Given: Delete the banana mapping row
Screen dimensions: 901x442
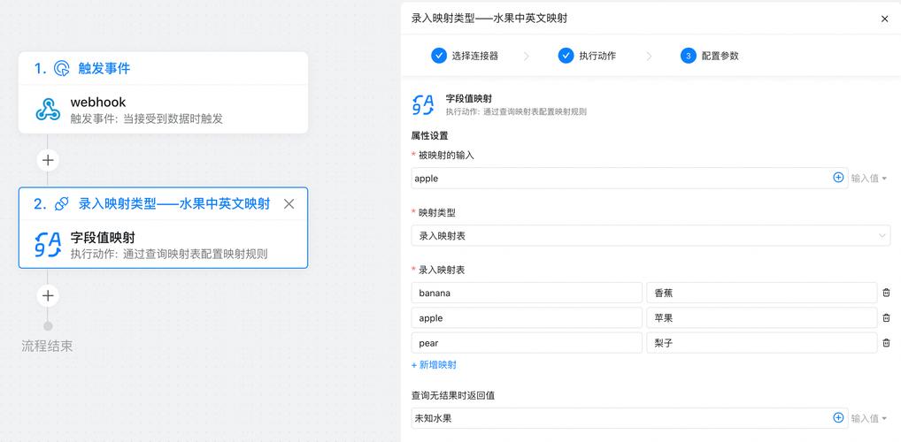Looking at the screenshot, I should [886, 293].
